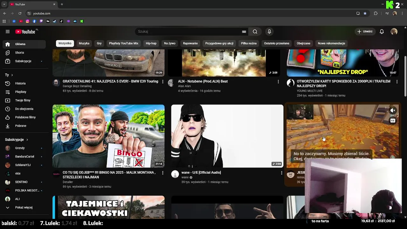This screenshot has width=407, height=229.
Task: Open the Steam bookmark in bookmarks bar
Action: point(55,21)
